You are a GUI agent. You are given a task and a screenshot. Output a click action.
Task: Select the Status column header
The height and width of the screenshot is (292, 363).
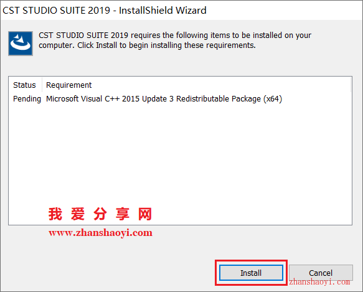(24, 85)
